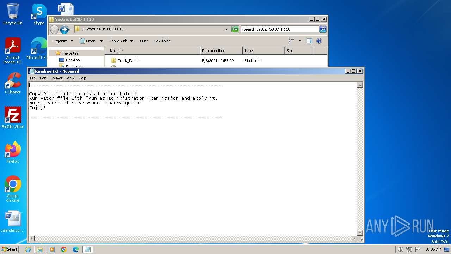Open the Notepad Edit menu

point(43,78)
